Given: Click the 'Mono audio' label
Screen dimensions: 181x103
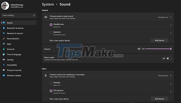Looking at the screenshot, I should pyautogui.click(x=49, y=57).
